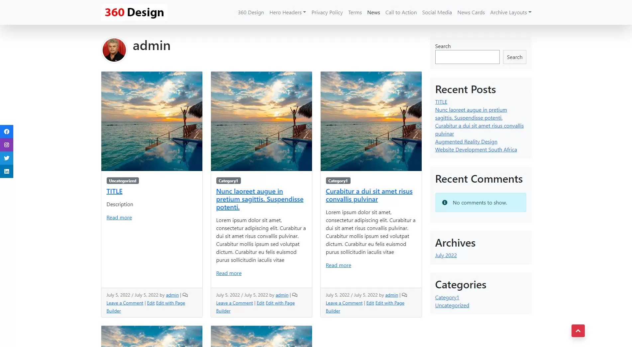The width and height of the screenshot is (632, 347).
Task: Open Uncategorized in Categories widget
Action: coord(452,305)
